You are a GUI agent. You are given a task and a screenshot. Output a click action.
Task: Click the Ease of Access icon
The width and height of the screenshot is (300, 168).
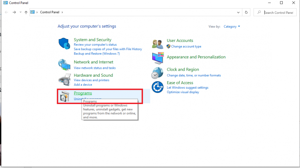(157, 87)
